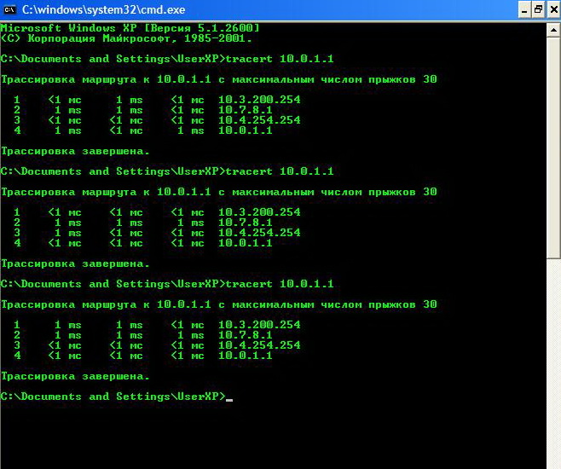
Task: Click 10.3.200.254 in the first trace result
Action: (259, 100)
